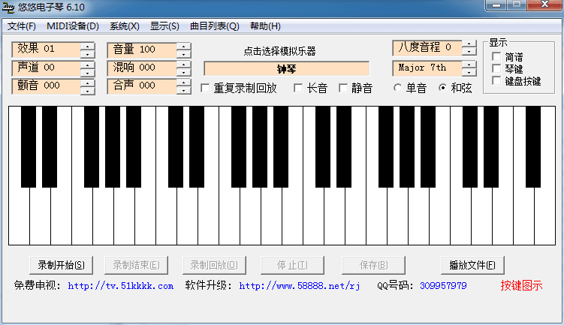Open the www.58888.net/rj upgrade link
Screen dimensions: 564x325
(x=299, y=286)
